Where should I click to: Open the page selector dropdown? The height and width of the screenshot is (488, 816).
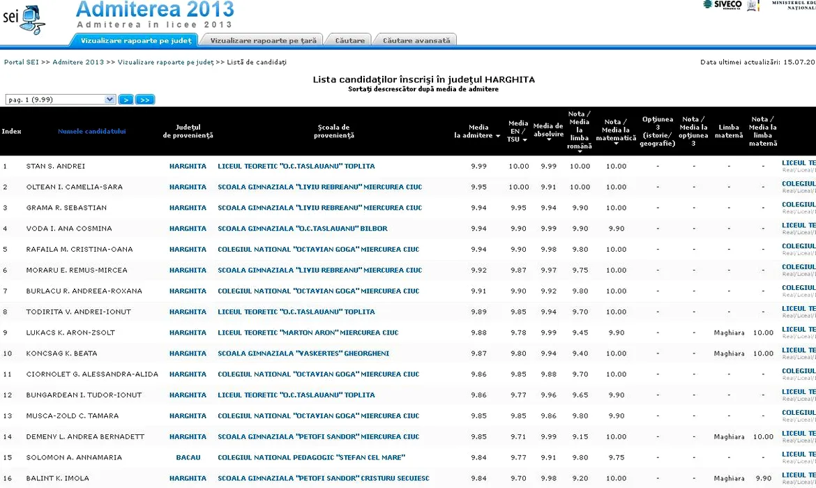click(109, 100)
